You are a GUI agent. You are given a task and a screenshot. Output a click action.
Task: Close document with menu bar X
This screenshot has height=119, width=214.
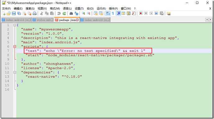click(x=210, y=9)
